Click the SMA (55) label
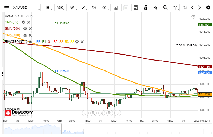Image resolution: width=213 pixels, height=137 pixels. point(11,22)
